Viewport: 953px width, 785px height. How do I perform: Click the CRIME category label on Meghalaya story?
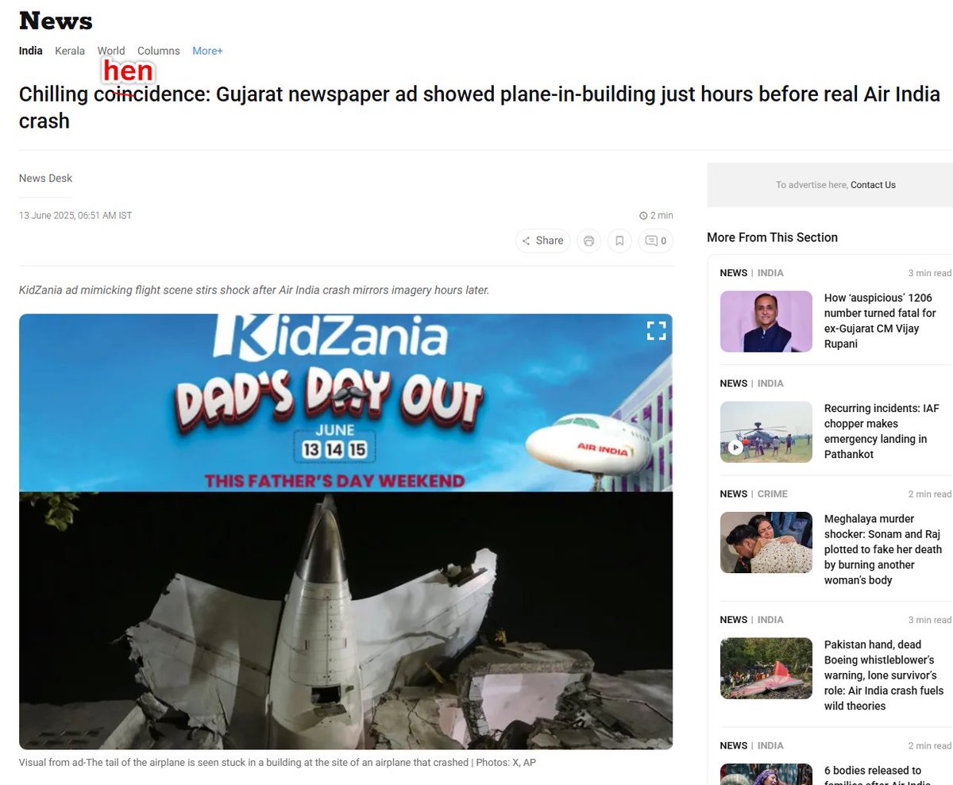coord(773,494)
